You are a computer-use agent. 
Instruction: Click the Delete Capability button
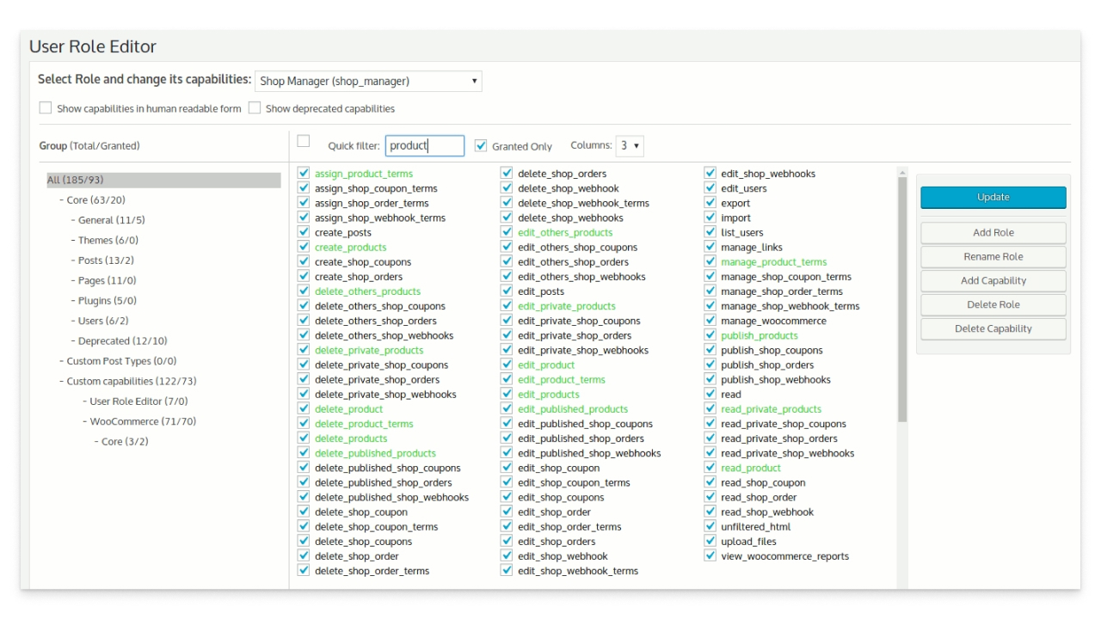point(993,329)
